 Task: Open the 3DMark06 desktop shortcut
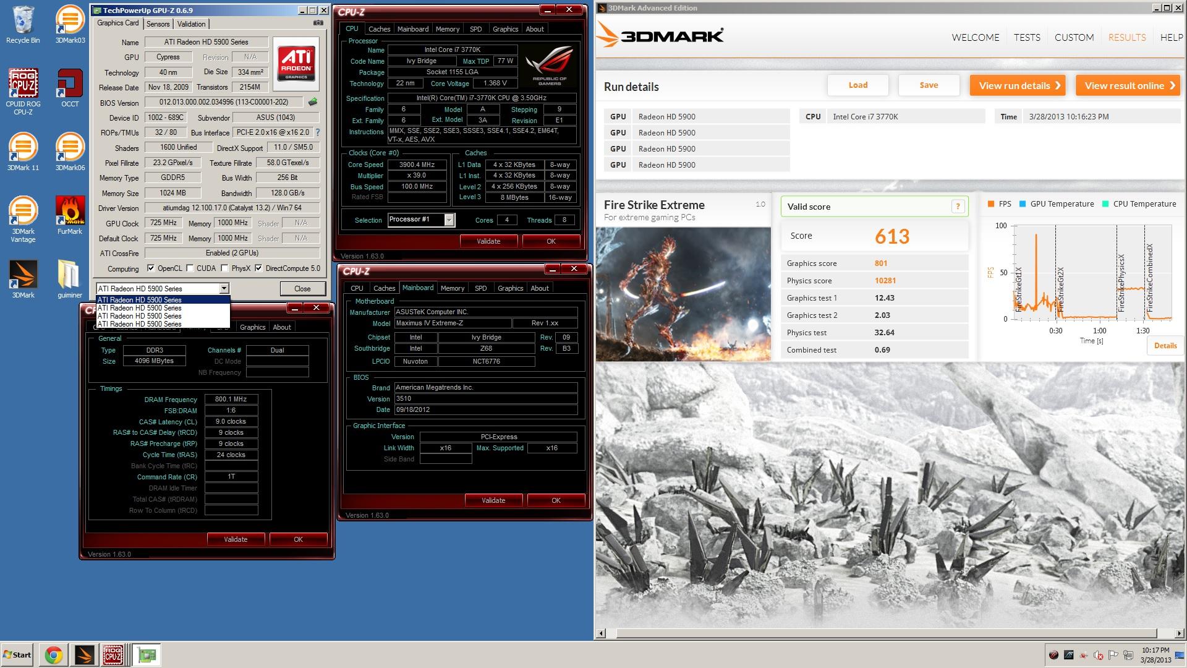point(70,152)
